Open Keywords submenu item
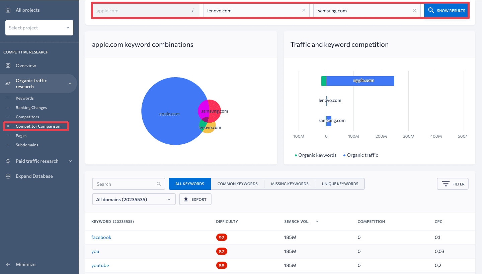This screenshot has width=482, height=274. coord(25,98)
